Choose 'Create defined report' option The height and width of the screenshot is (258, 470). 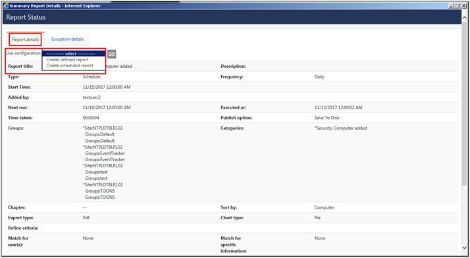tap(67, 60)
